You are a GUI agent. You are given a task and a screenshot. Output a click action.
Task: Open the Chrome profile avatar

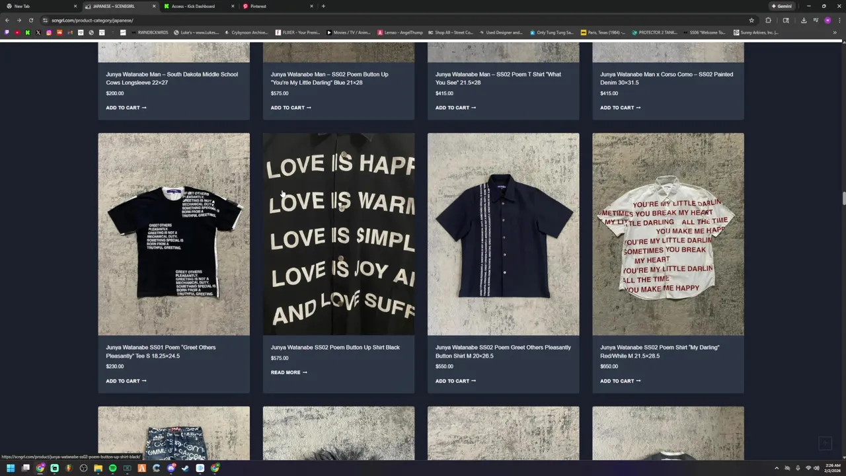(827, 20)
